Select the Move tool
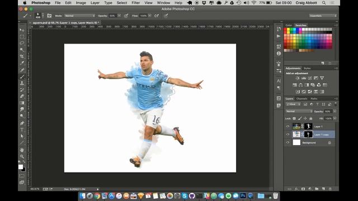 point(22,30)
